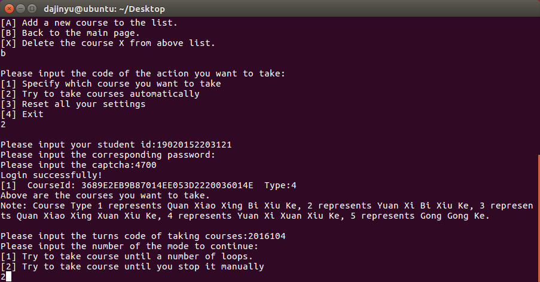Click '[2] Try to take courses automatically'
The height and width of the screenshot is (282, 540).
point(100,94)
